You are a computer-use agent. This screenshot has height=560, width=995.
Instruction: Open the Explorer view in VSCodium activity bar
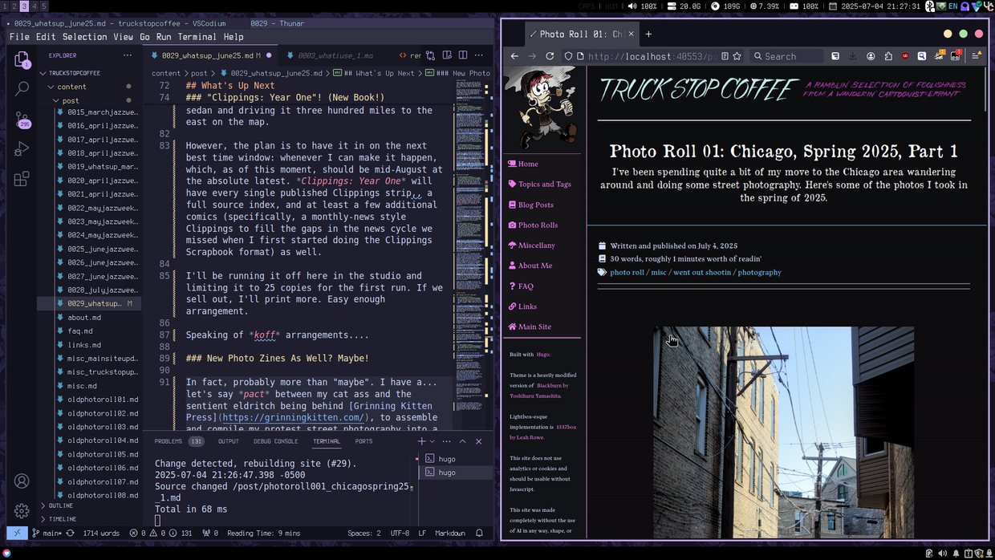[22, 61]
